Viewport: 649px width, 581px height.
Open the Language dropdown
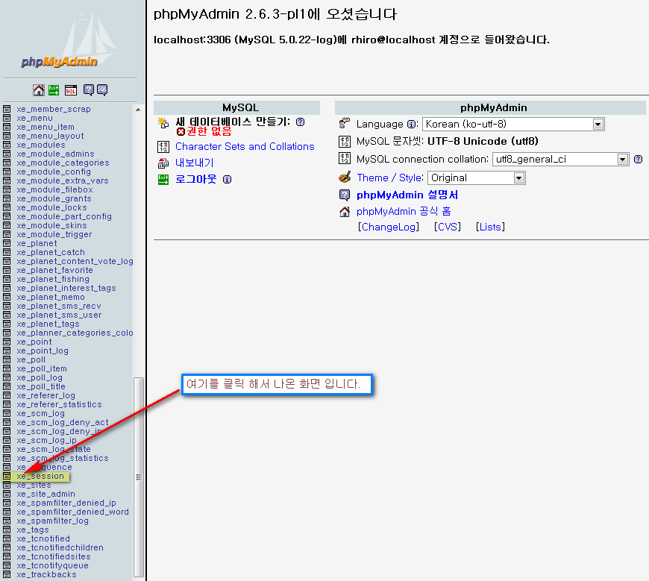[513, 124]
